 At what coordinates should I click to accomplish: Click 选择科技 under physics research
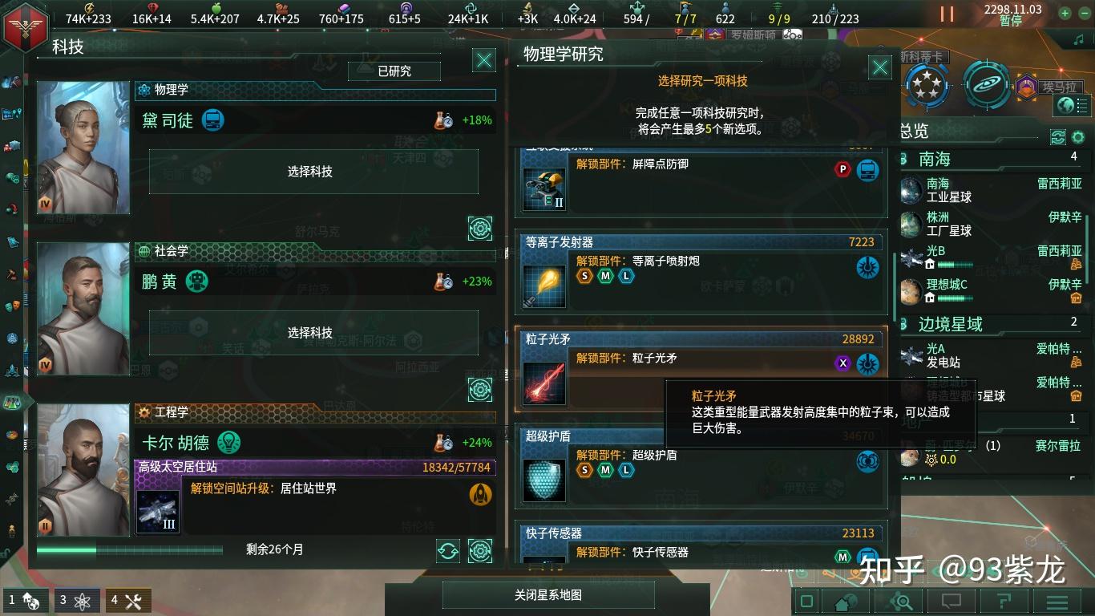click(x=310, y=172)
